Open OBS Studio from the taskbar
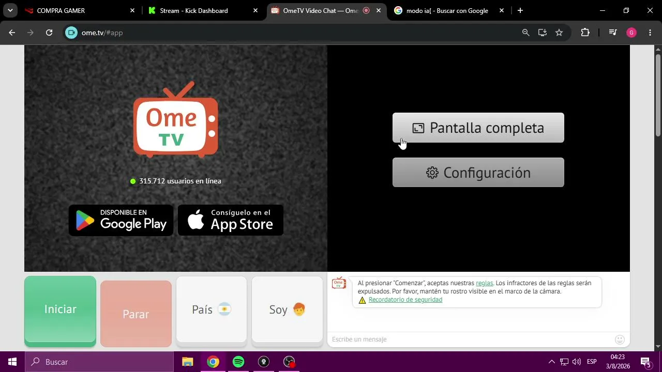This screenshot has width=662, height=372. pos(289,362)
